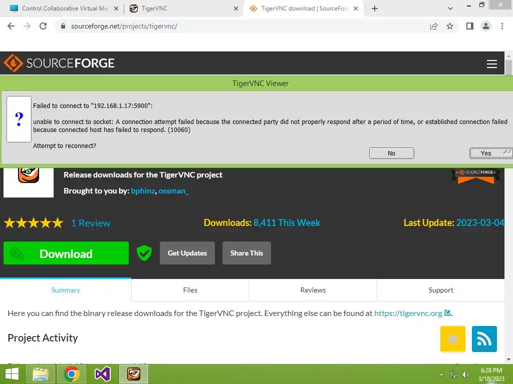Toggle the browser side panel icon

tap(470, 26)
